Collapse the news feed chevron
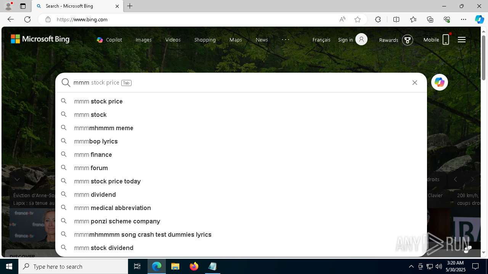Viewport: 488px width, 274px height. [17, 179]
